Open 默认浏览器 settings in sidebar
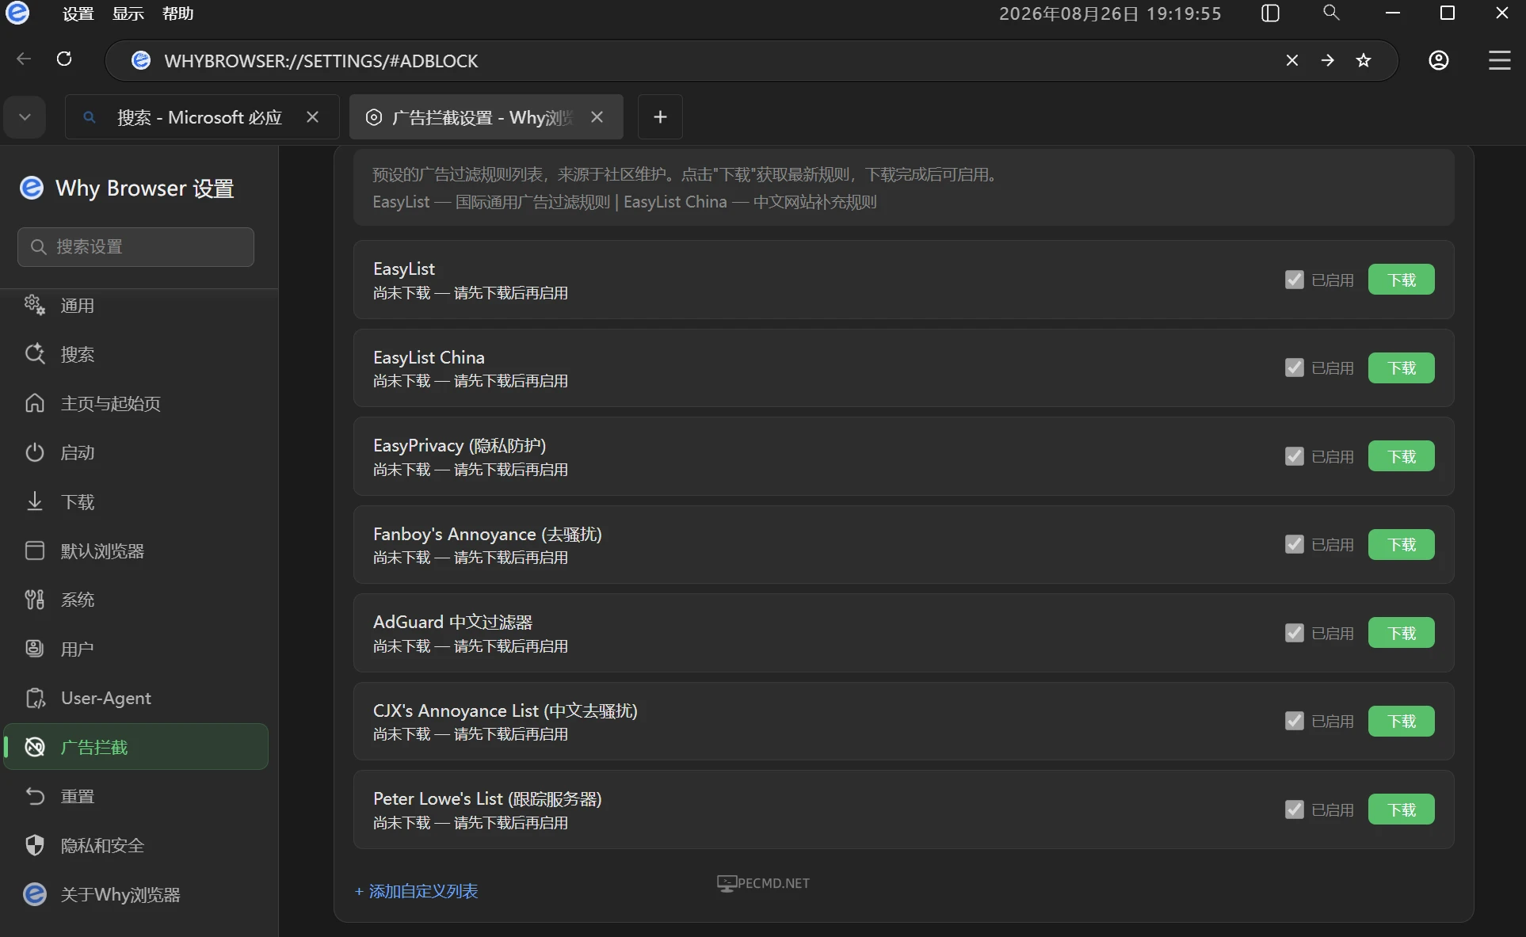Viewport: 1526px width, 937px height. [136, 551]
